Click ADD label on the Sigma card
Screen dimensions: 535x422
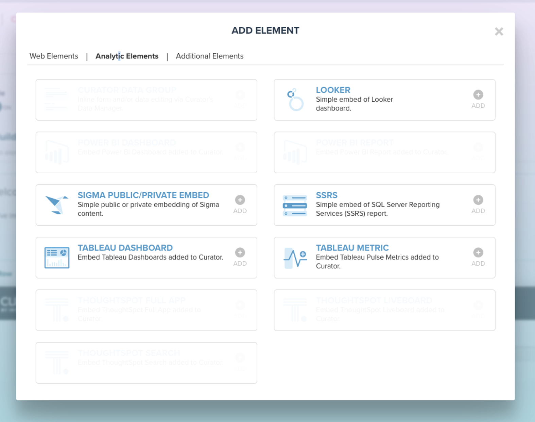[x=240, y=211]
